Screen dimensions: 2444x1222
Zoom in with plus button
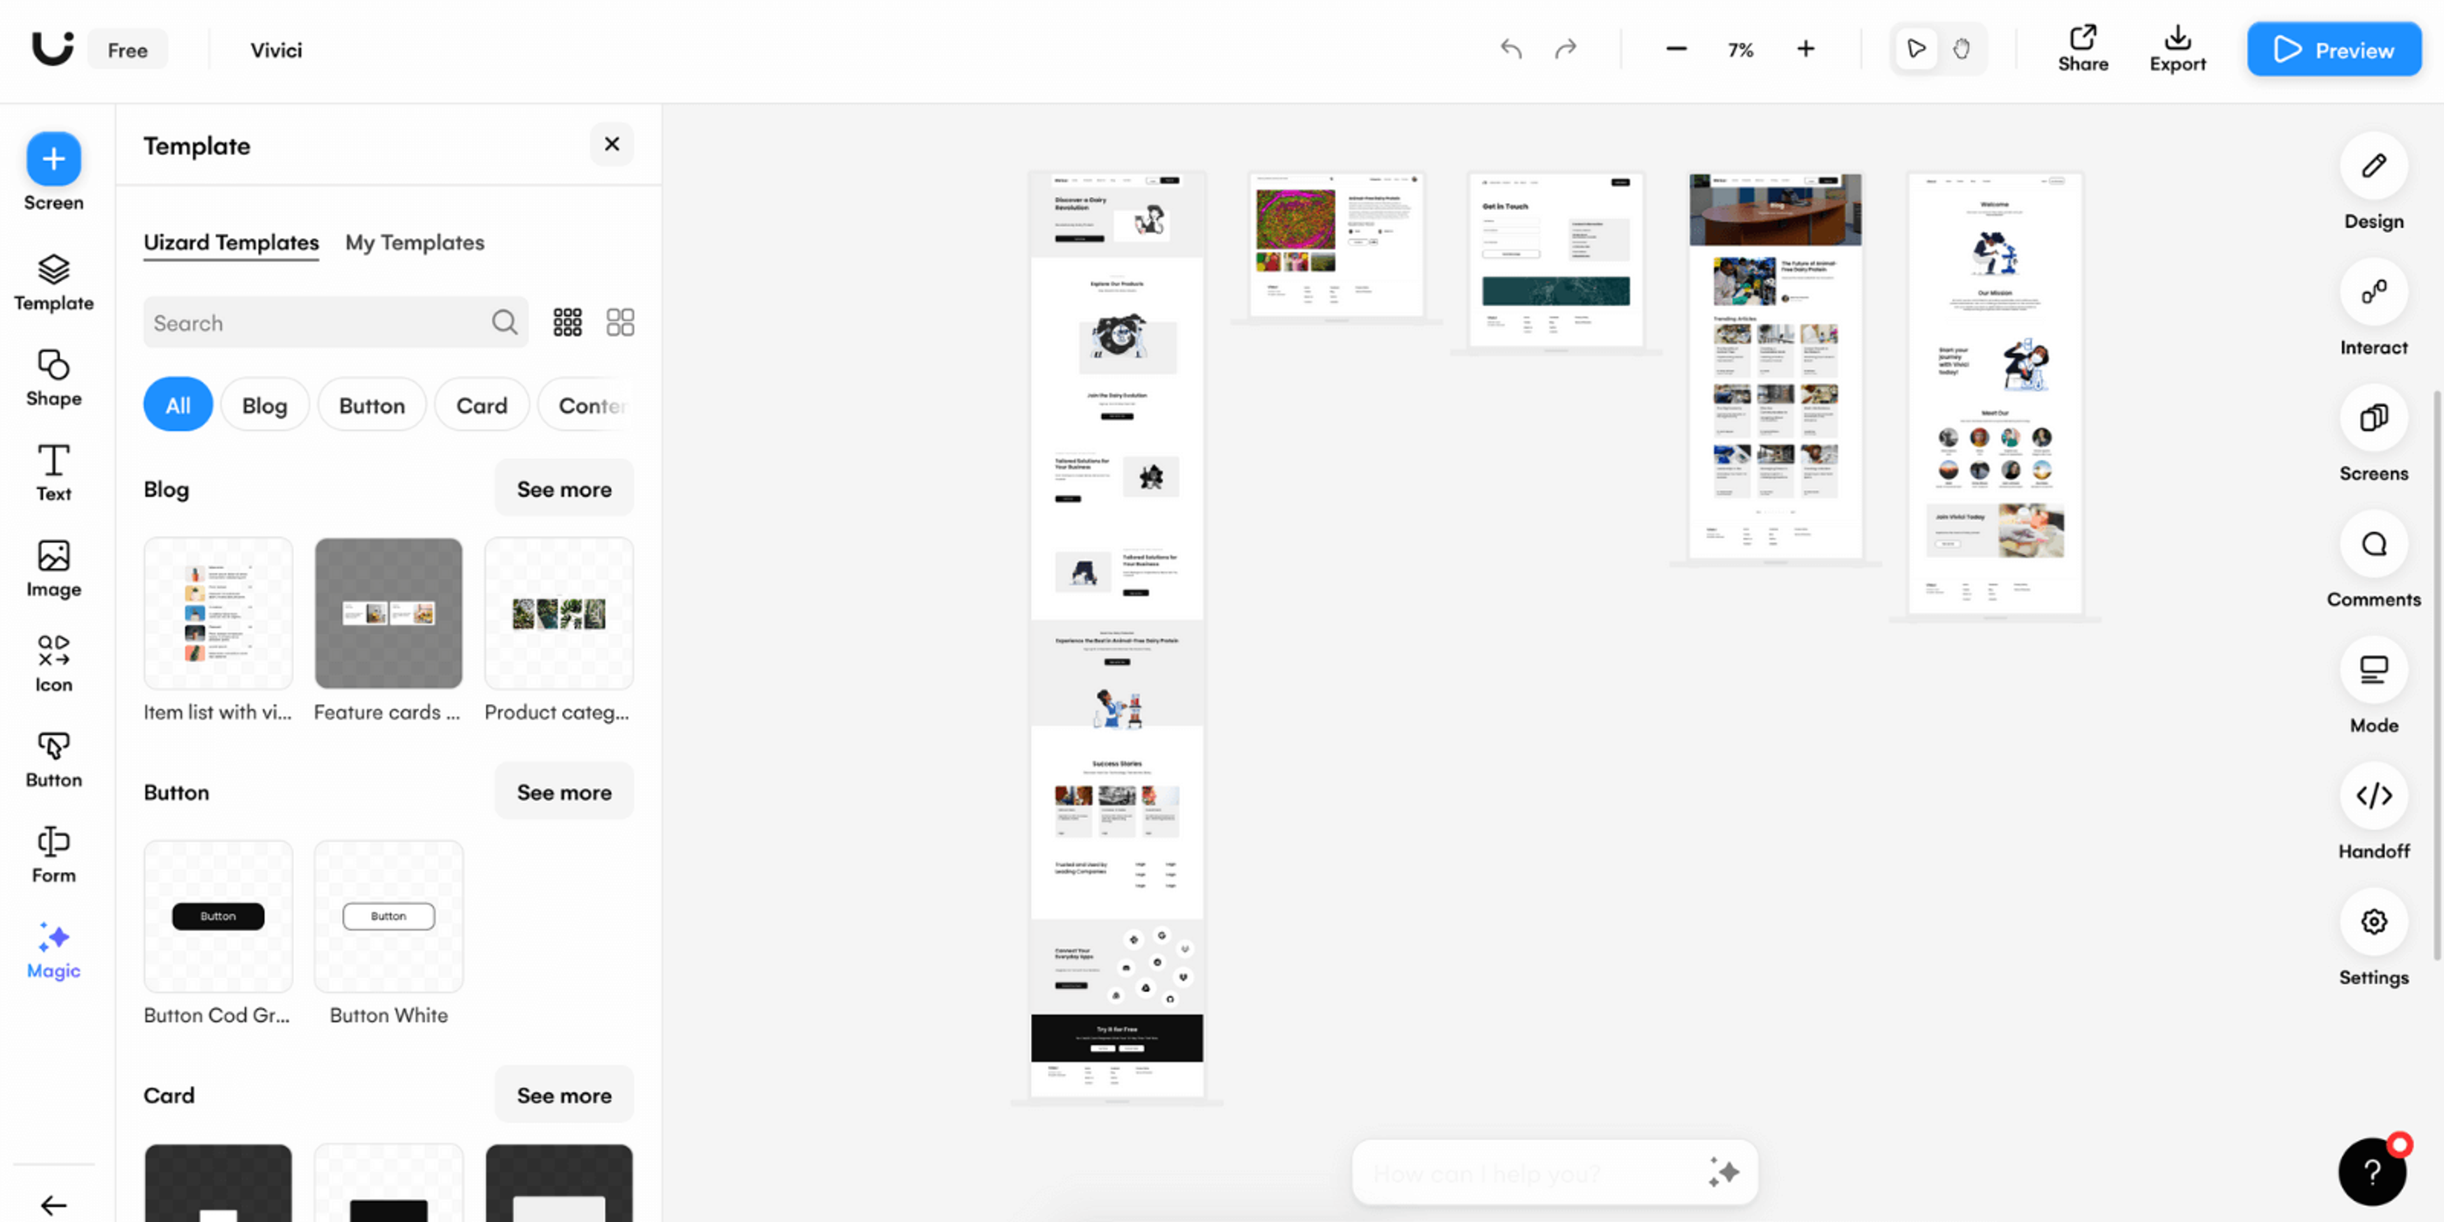(x=1804, y=48)
